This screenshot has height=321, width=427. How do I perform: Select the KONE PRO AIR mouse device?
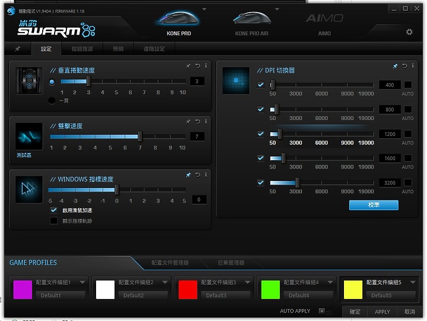(x=252, y=23)
